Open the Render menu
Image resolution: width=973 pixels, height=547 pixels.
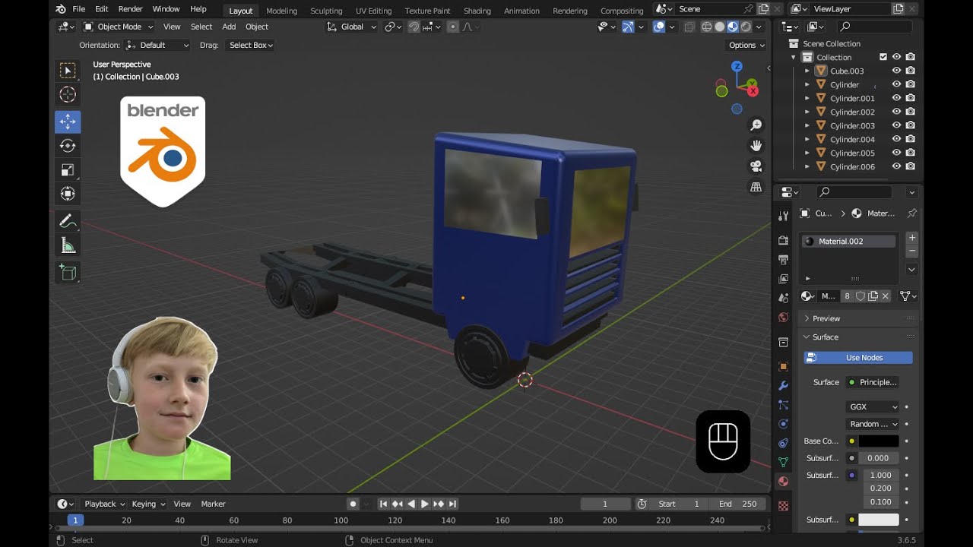point(130,9)
